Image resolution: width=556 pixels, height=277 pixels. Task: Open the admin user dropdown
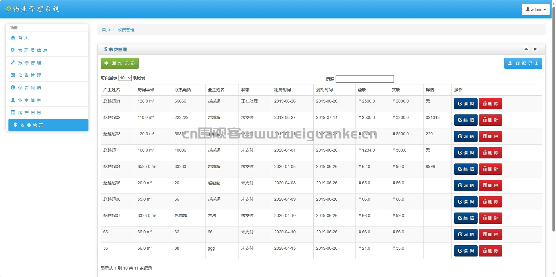tap(536, 10)
